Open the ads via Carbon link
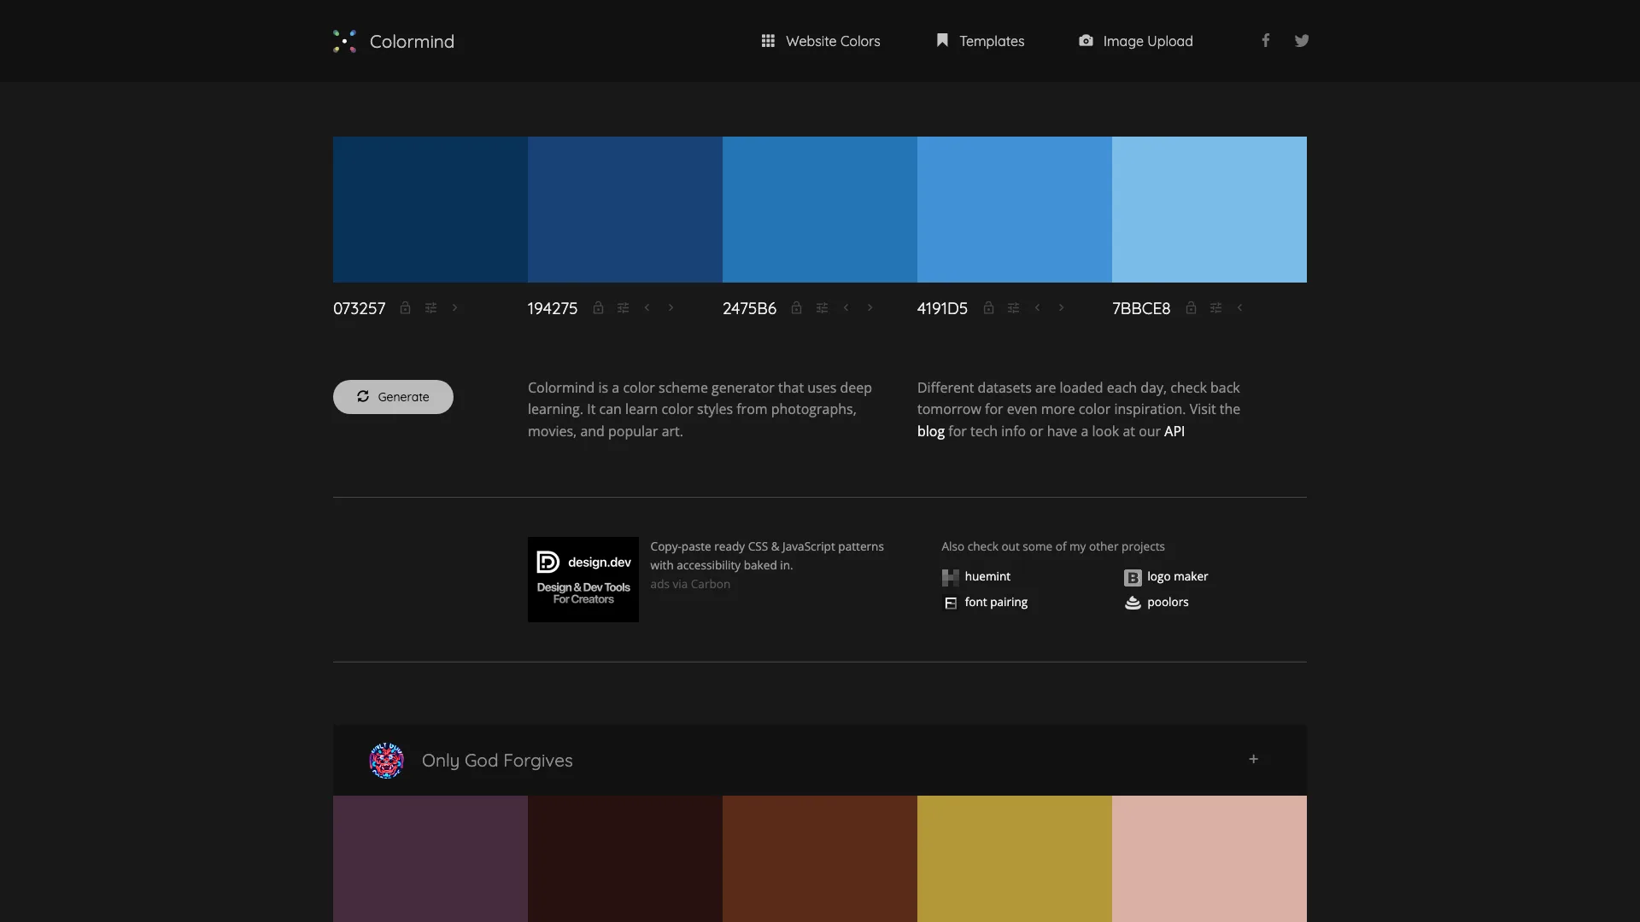Image resolution: width=1640 pixels, height=922 pixels. (690, 585)
